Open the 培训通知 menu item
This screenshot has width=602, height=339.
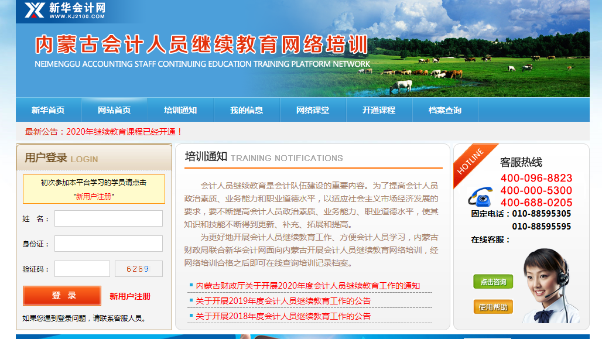[x=180, y=110]
